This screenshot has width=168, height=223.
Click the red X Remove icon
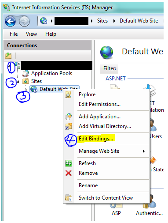tap(69, 173)
